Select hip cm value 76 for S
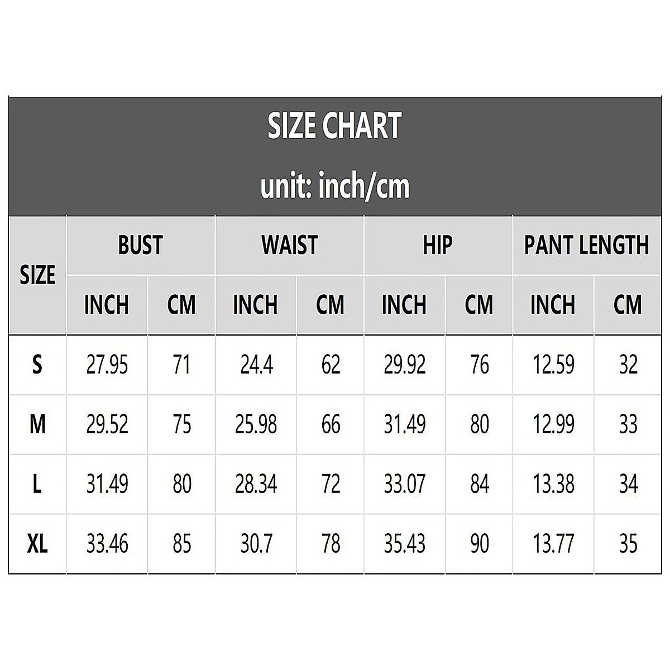 (x=479, y=365)
